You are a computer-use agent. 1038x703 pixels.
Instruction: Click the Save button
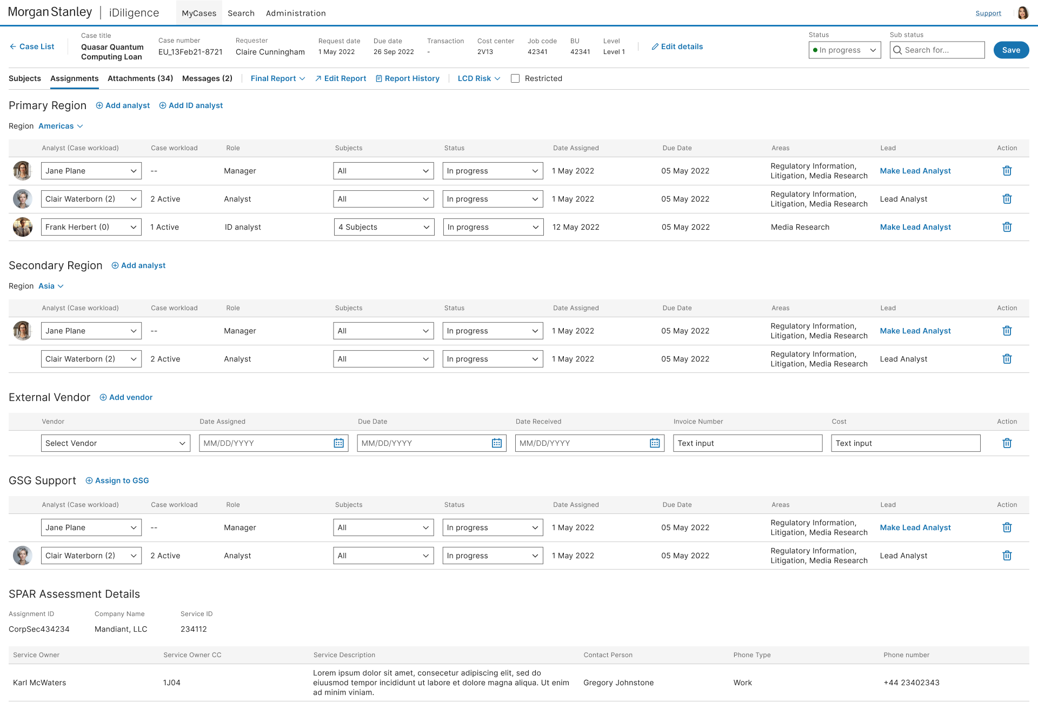coord(1010,50)
